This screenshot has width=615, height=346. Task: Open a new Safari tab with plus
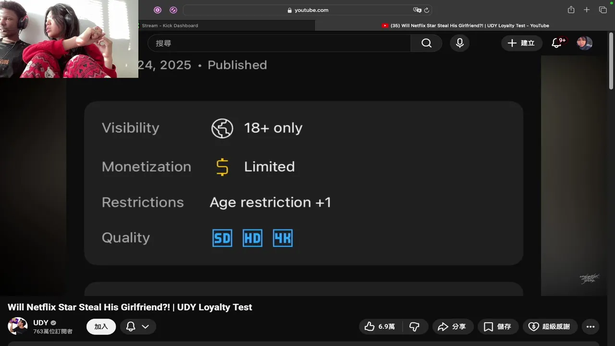pos(587,10)
